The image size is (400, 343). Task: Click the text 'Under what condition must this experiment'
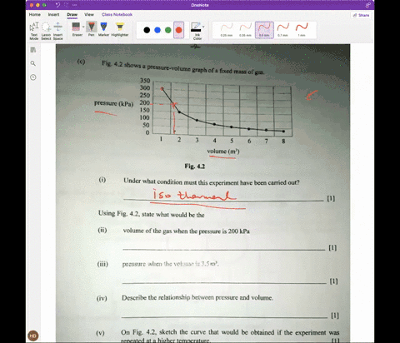181,182
